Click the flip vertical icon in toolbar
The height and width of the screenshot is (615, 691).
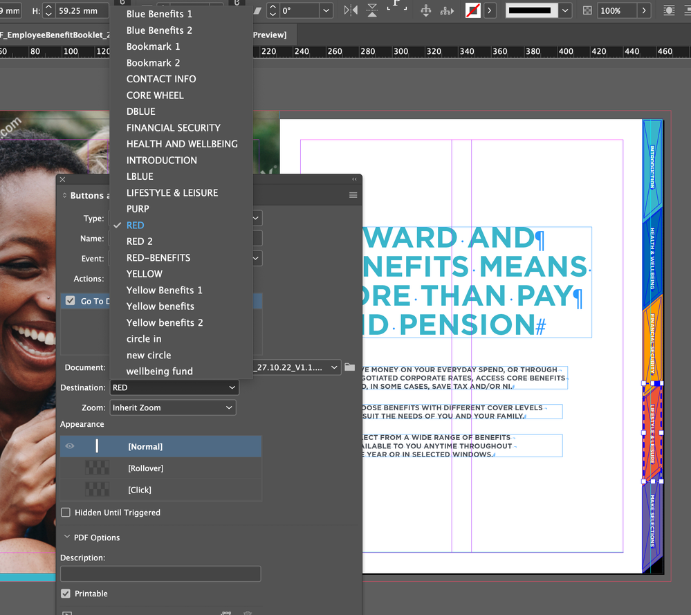coord(372,10)
